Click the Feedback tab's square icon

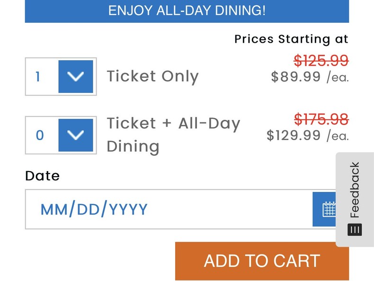[355, 229]
